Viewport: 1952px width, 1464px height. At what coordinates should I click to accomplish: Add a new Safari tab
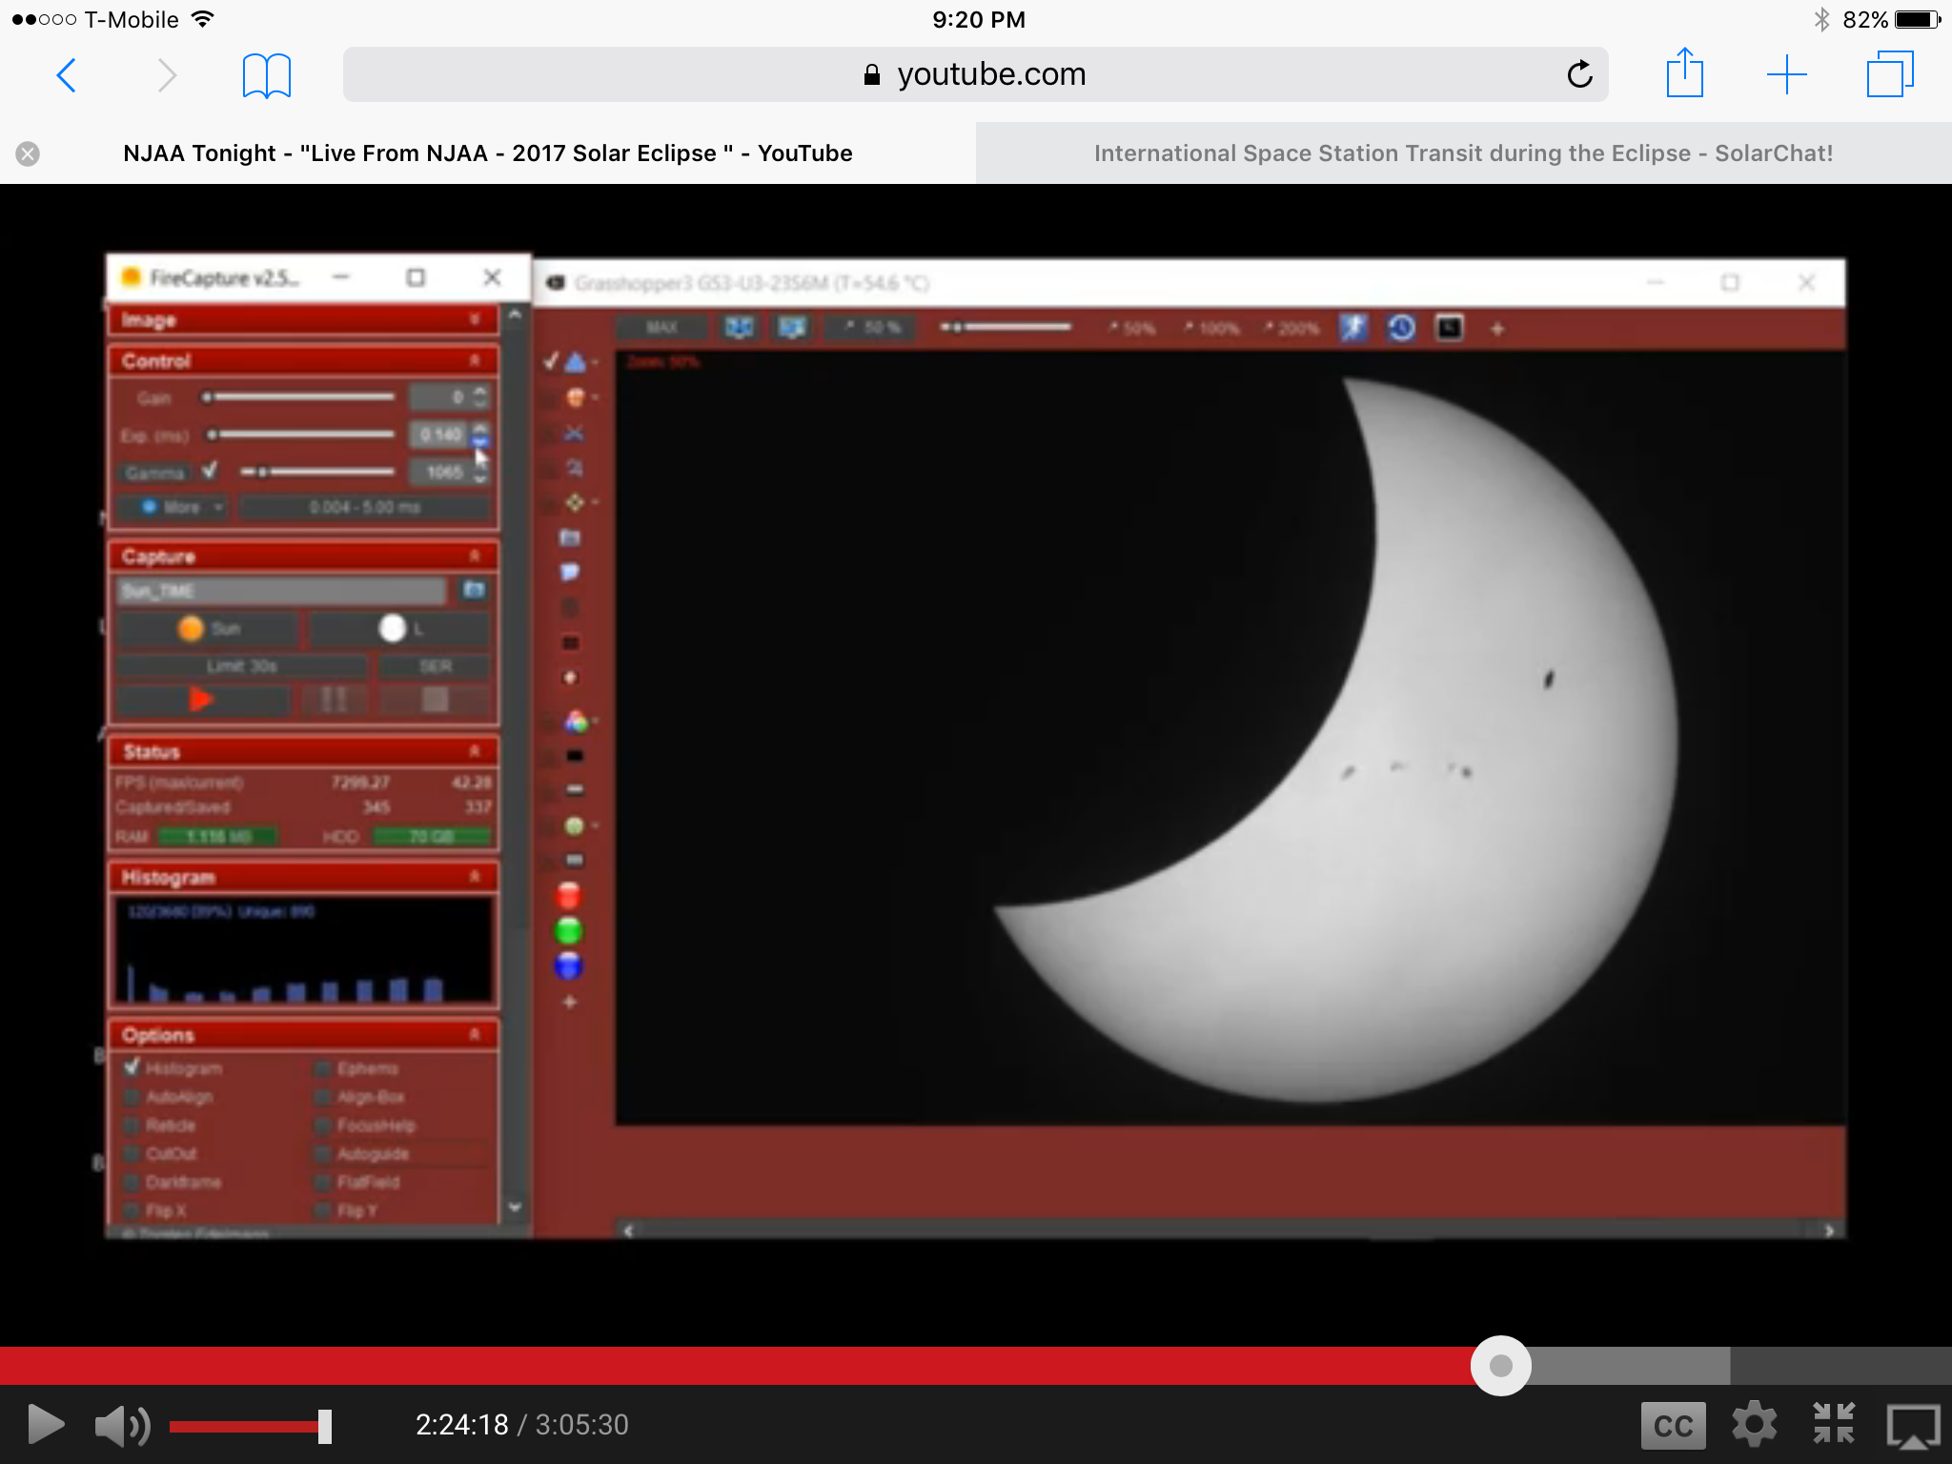point(1786,74)
